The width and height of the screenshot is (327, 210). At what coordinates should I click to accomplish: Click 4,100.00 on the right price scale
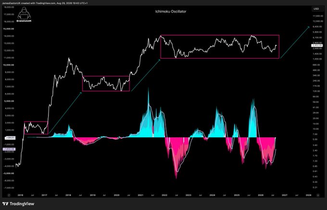[x=317, y=37]
